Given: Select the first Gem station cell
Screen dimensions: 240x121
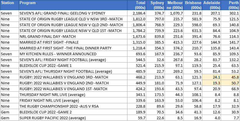Looking at the screenshot, I should click(9, 112).
